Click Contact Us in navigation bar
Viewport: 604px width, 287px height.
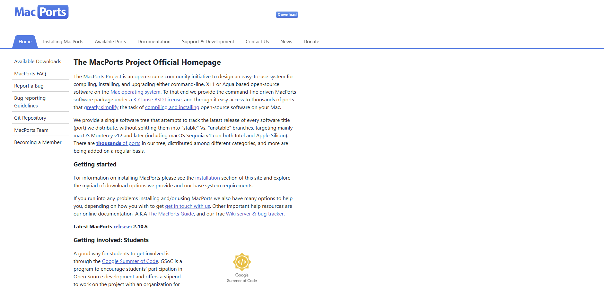point(257,42)
